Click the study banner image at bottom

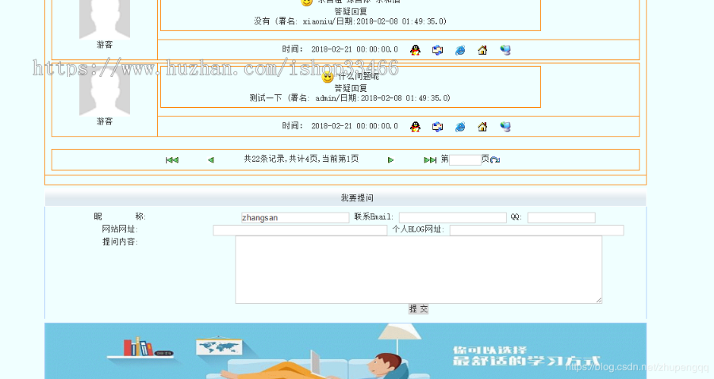point(346,350)
